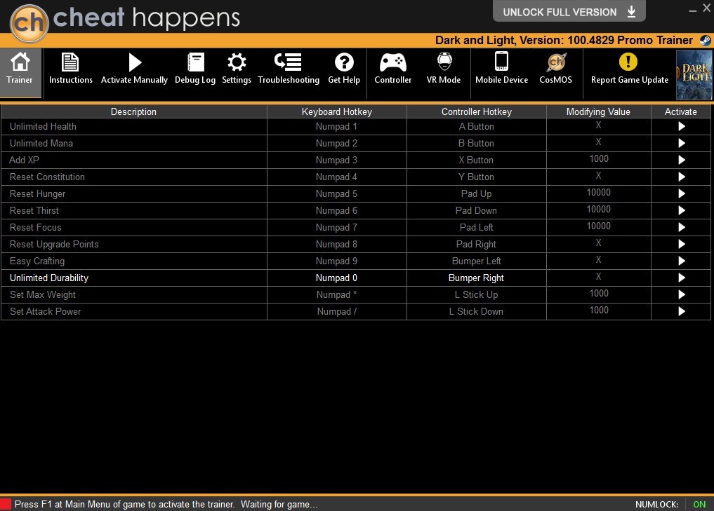Activate the Reset Upgrade Points cheat
Image resolution: width=714 pixels, height=511 pixels.
click(681, 244)
